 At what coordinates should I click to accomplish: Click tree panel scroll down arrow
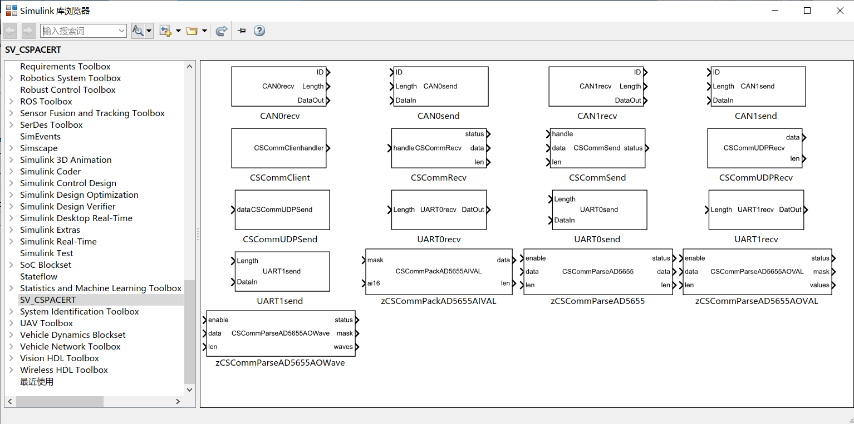click(190, 390)
